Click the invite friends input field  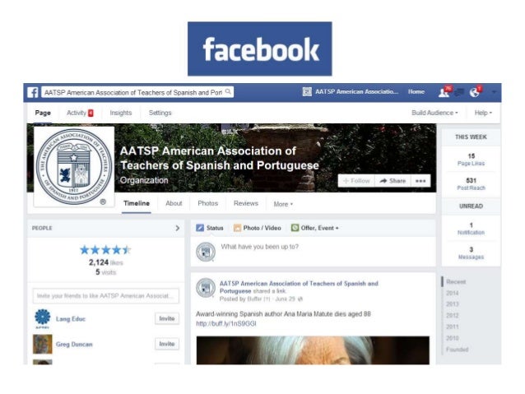(106, 296)
